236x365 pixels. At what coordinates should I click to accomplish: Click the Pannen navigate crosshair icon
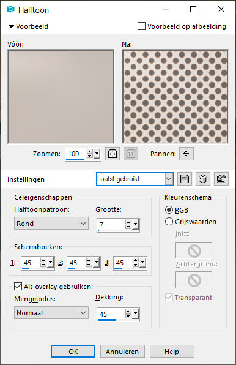(x=186, y=154)
